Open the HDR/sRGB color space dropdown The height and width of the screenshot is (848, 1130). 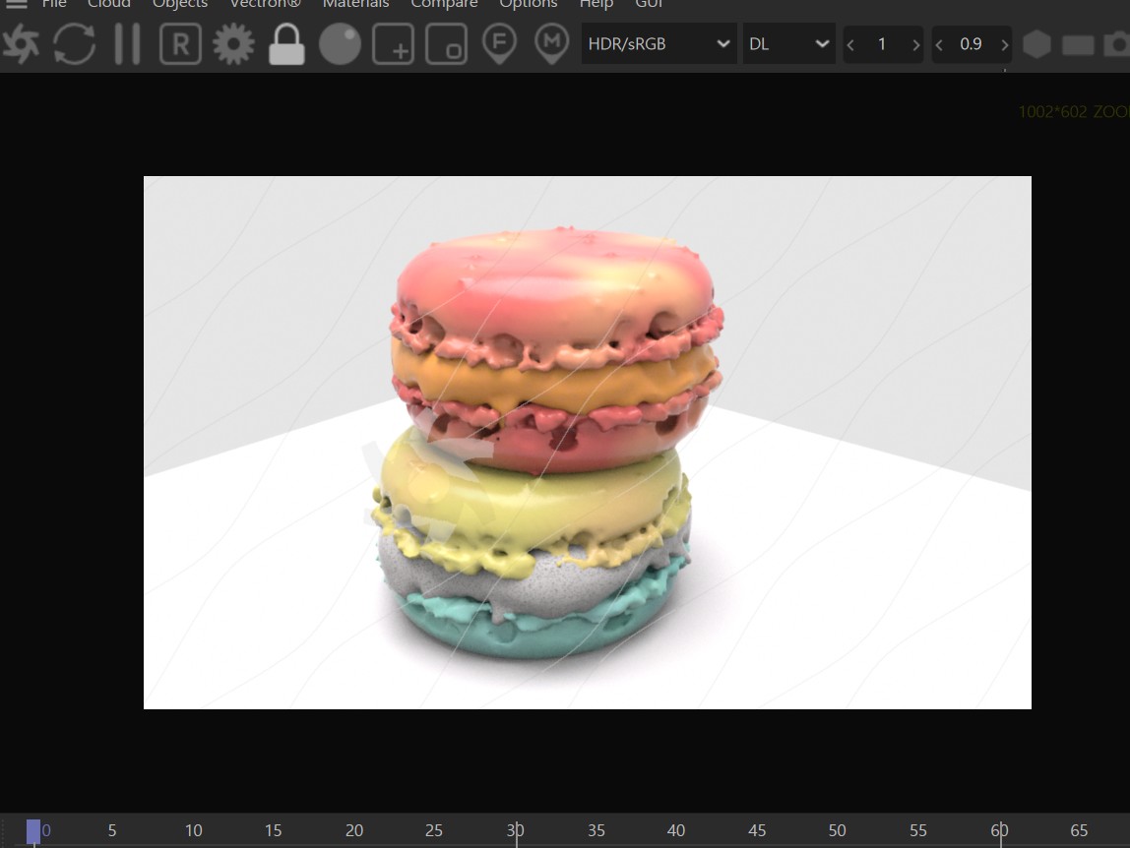[659, 44]
